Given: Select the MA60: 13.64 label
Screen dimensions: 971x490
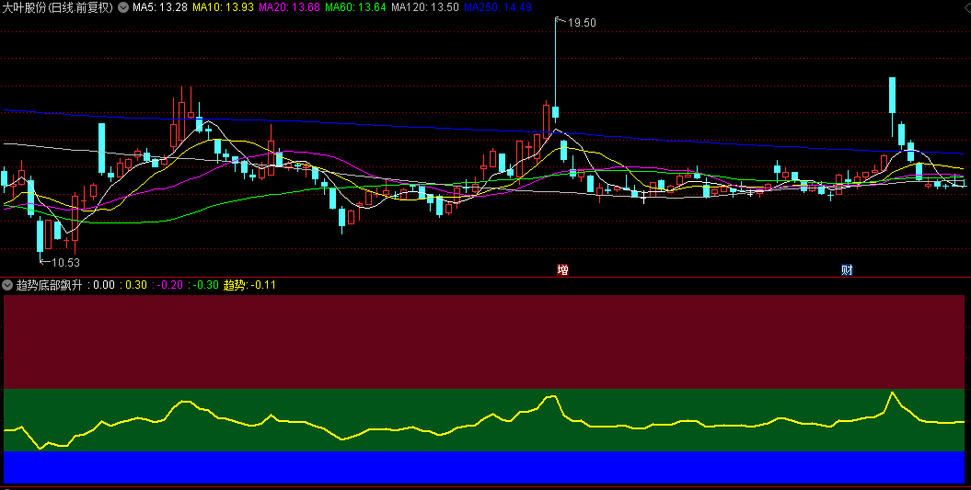Looking at the screenshot, I should pyautogui.click(x=355, y=7).
